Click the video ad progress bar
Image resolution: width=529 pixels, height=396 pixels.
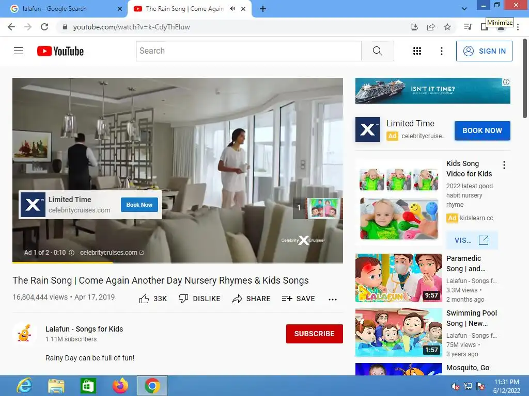click(x=178, y=262)
